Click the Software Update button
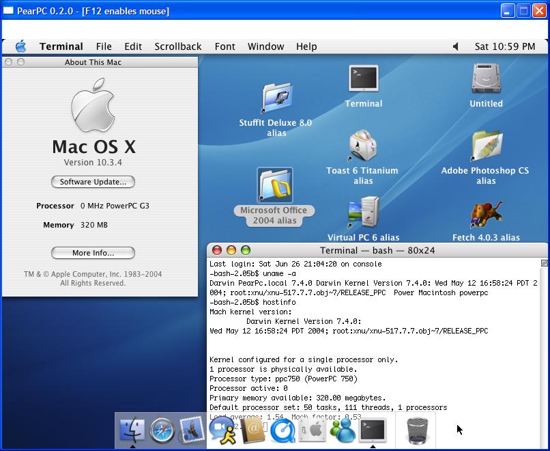 pyautogui.click(x=93, y=182)
